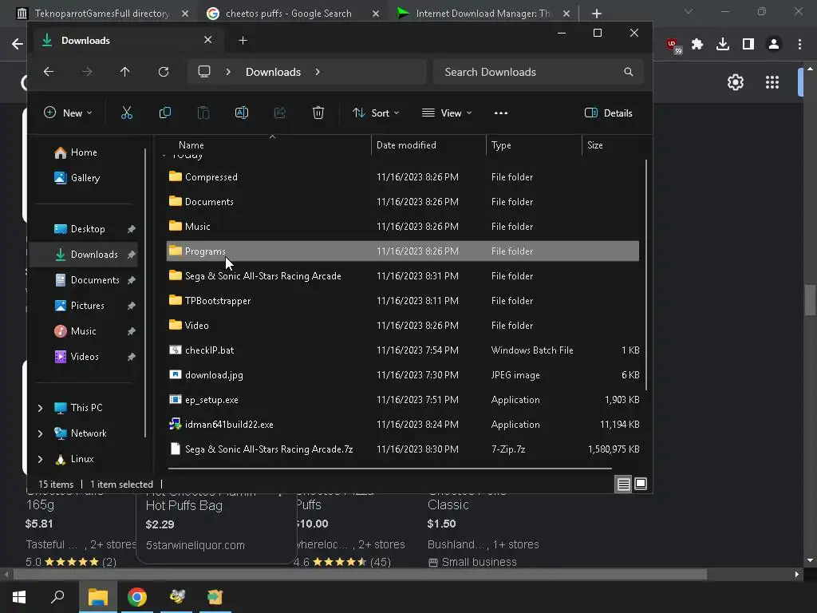Open Chrome's downloads tray icon
817x613 pixels.
(x=723, y=45)
